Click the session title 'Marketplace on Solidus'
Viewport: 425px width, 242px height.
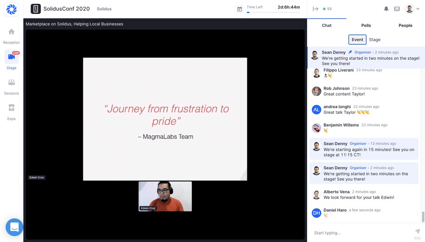click(x=74, y=24)
